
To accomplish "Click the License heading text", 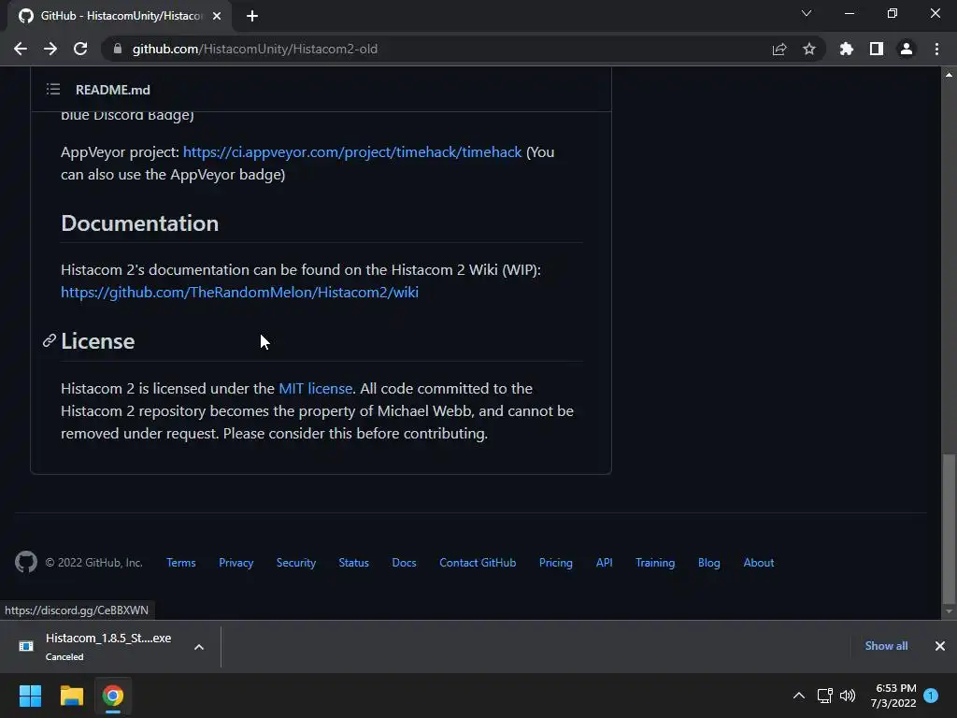I will coord(97,341).
